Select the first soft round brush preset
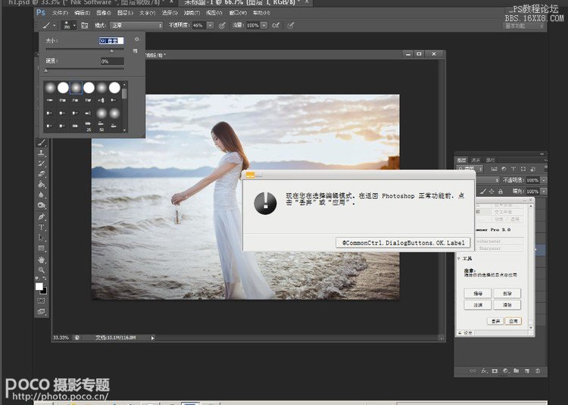The image size is (568, 405). click(50, 88)
